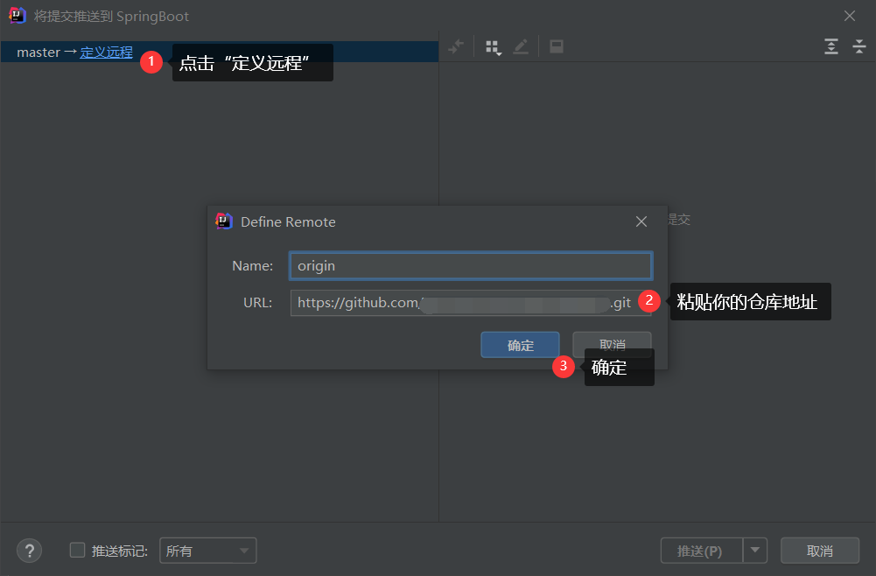
Task: Confirm with the 确定 button
Action: (x=520, y=345)
